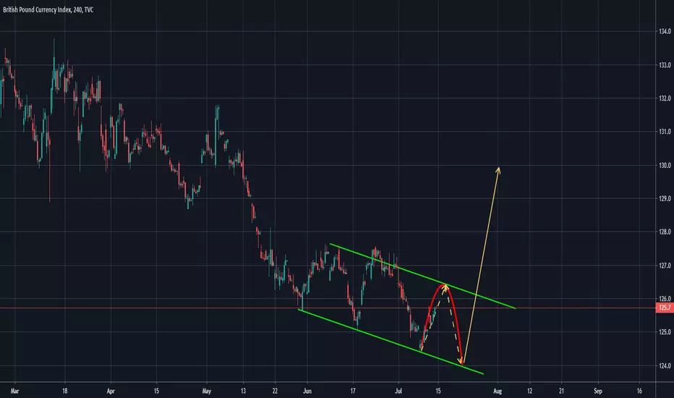Select the 125.7 current price label

pos(665,308)
